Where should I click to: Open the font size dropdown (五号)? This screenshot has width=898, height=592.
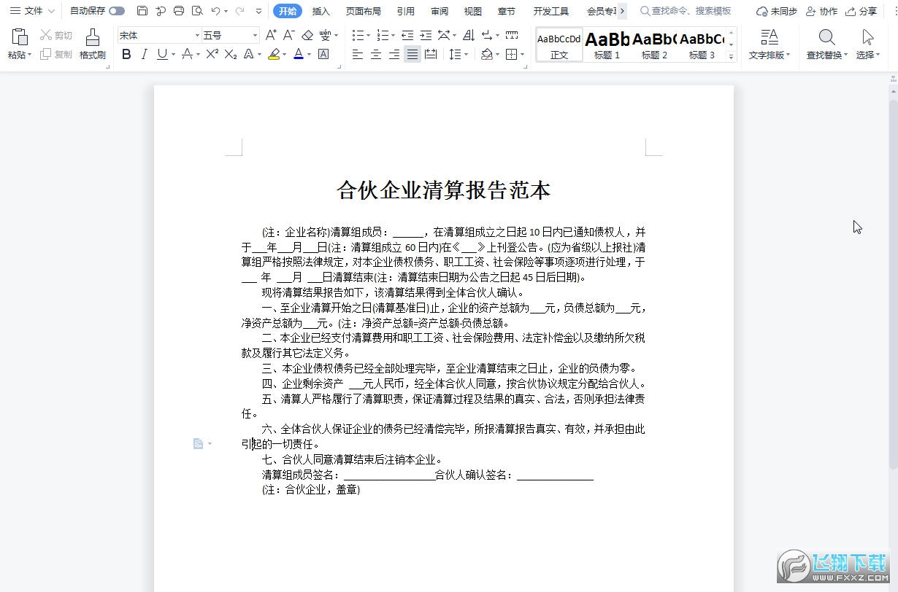coord(255,35)
